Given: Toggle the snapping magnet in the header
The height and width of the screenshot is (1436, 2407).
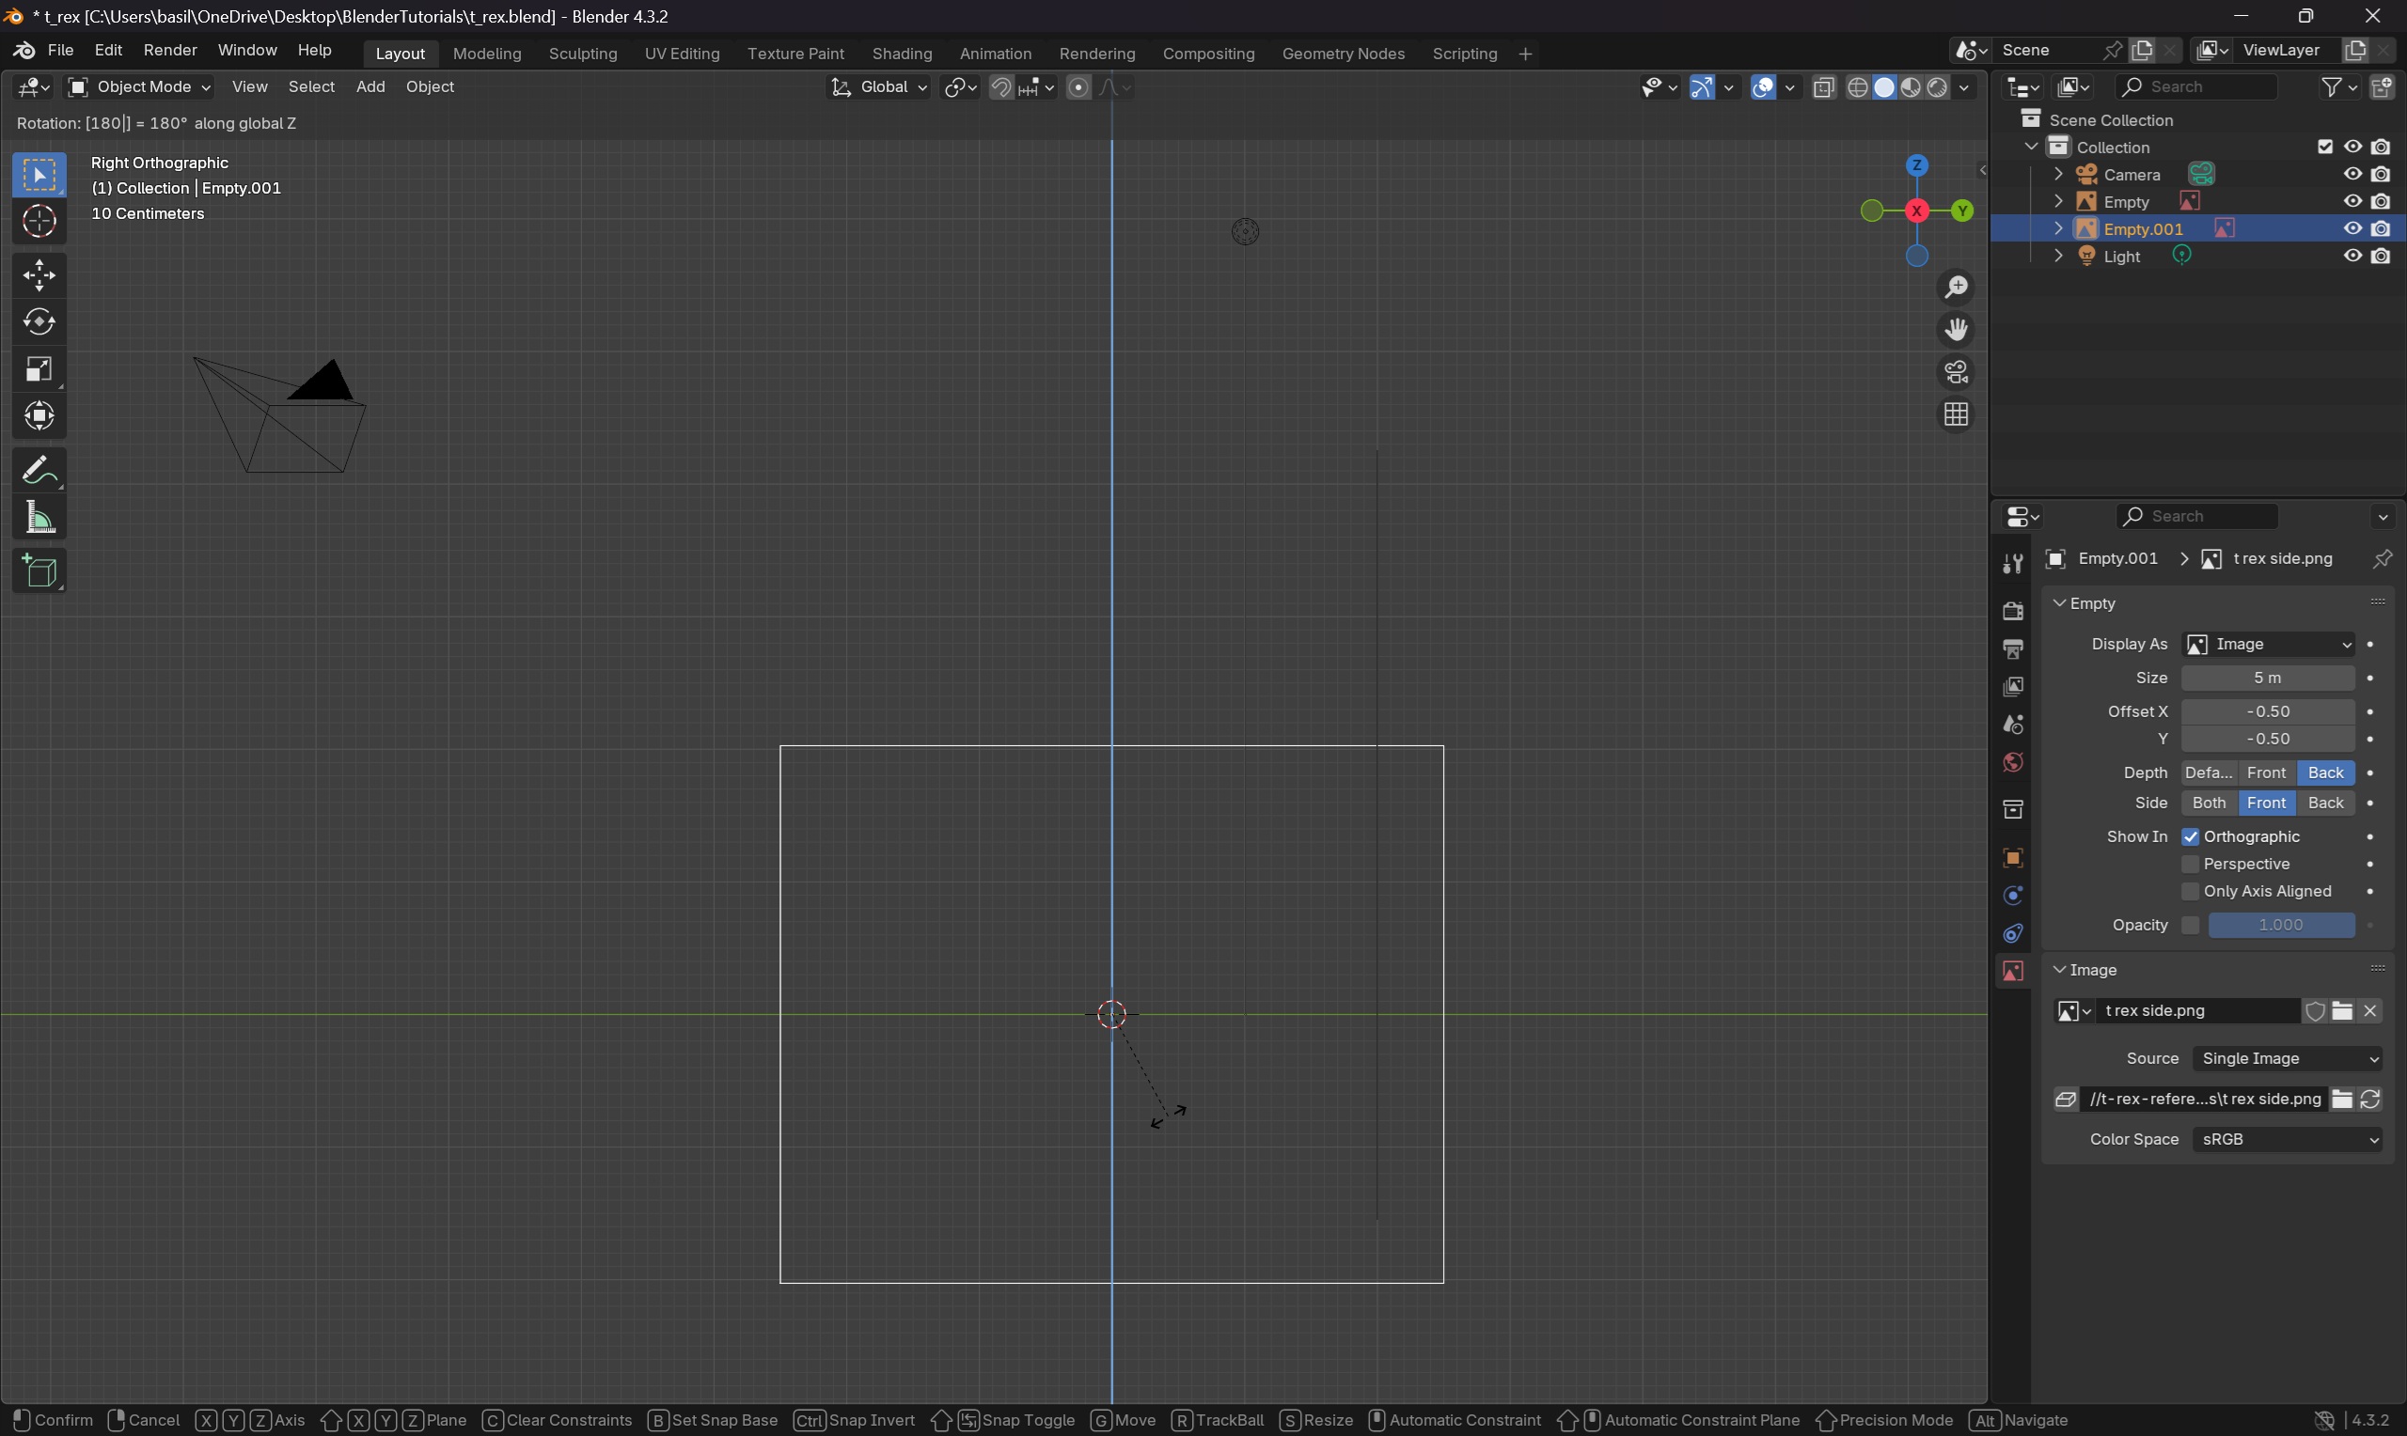Looking at the screenshot, I should 1000,86.
